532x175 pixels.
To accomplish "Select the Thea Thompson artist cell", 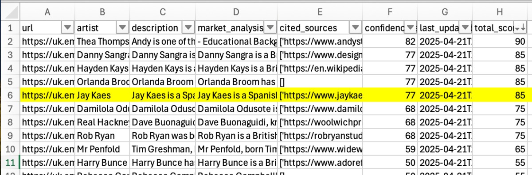I will pyautogui.click(x=102, y=42).
